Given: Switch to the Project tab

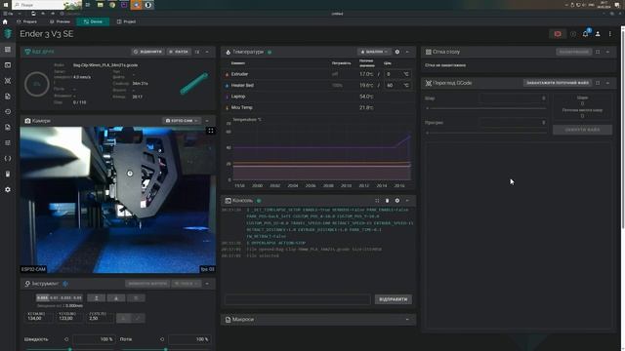Looking at the screenshot, I should (x=126, y=21).
